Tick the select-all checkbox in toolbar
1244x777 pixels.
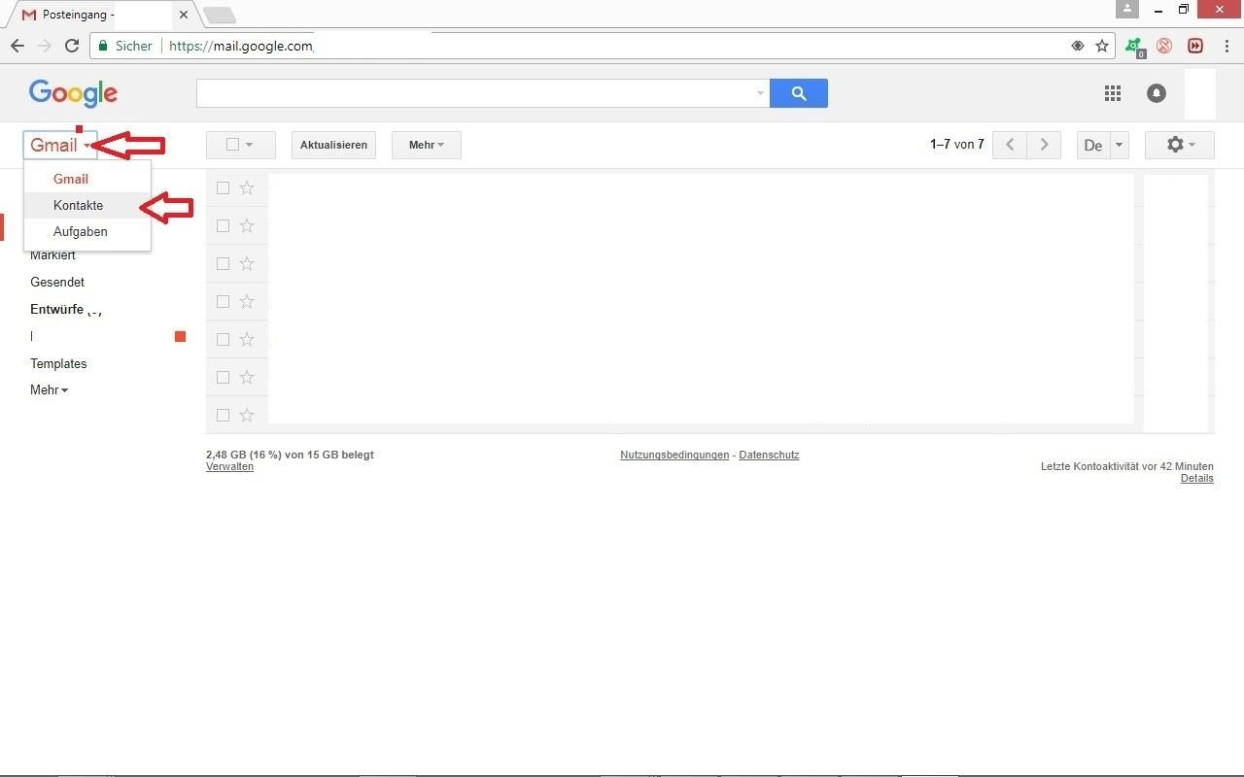point(232,145)
